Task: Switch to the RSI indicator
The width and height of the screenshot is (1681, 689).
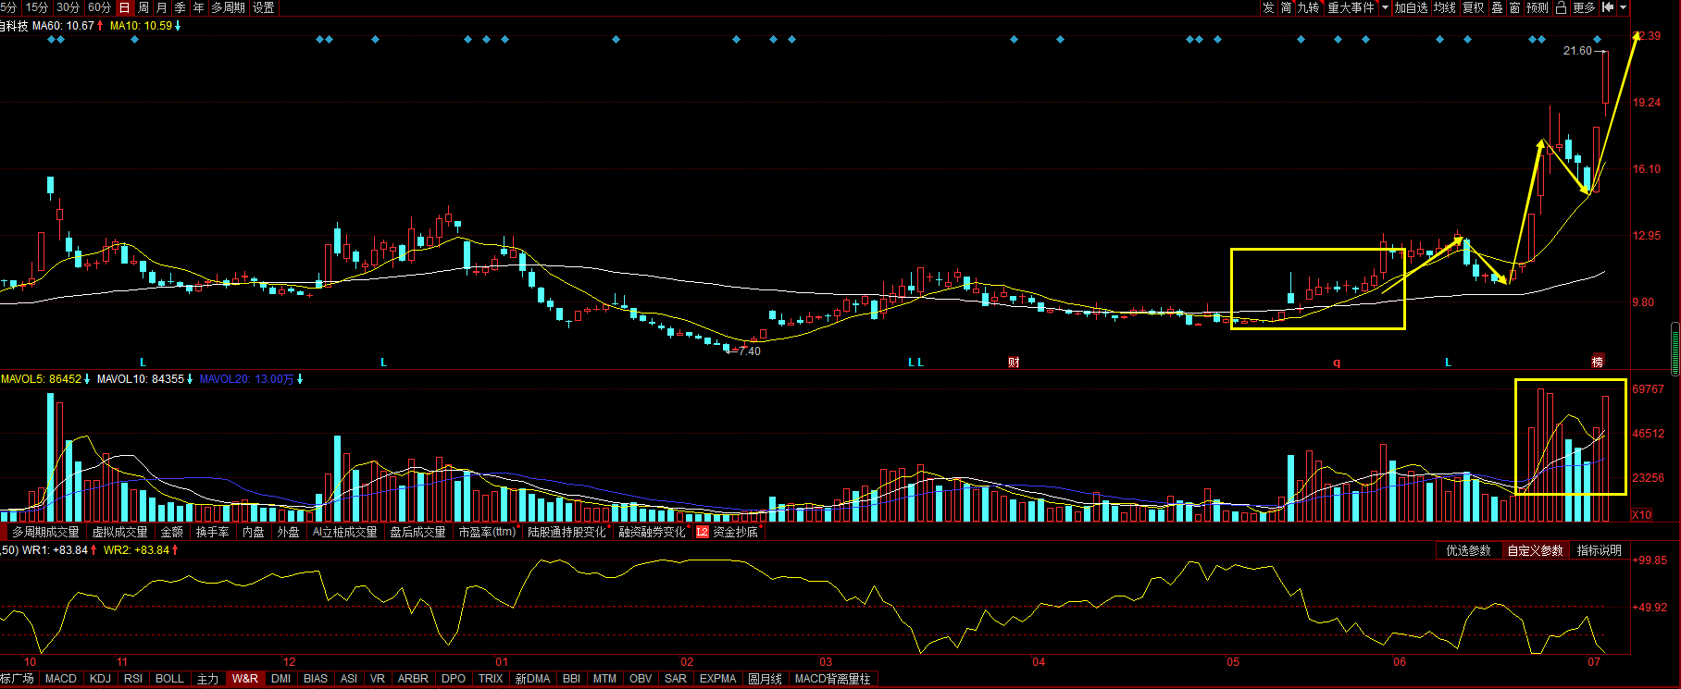Action: [x=133, y=679]
